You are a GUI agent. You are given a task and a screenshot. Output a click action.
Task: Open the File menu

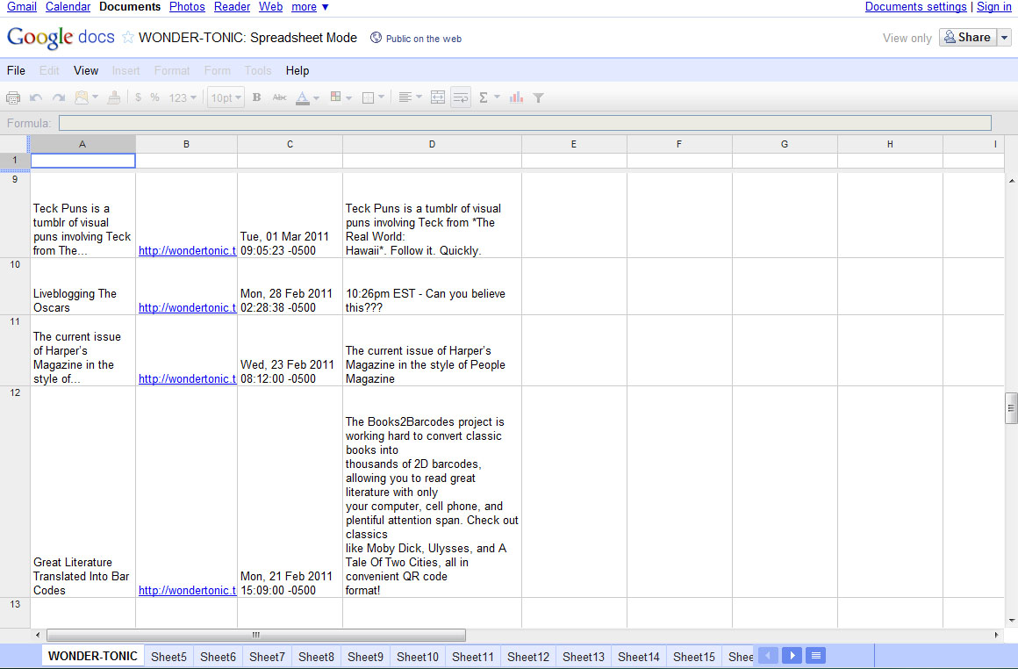16,70
